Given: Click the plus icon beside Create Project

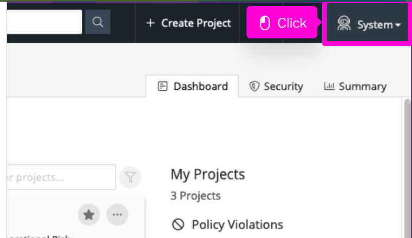Looking at the screenshot, I should pyautogui.click(x=151, y=23).
